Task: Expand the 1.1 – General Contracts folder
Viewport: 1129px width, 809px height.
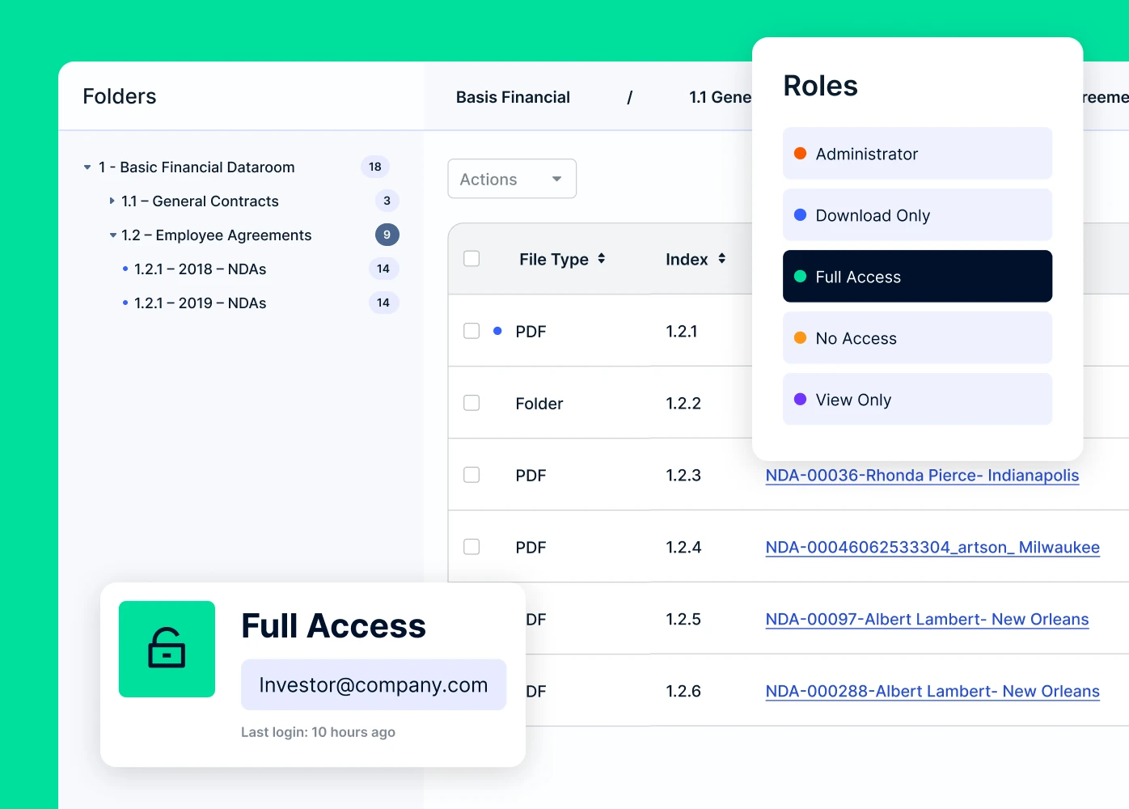Action: coord(112,201)
